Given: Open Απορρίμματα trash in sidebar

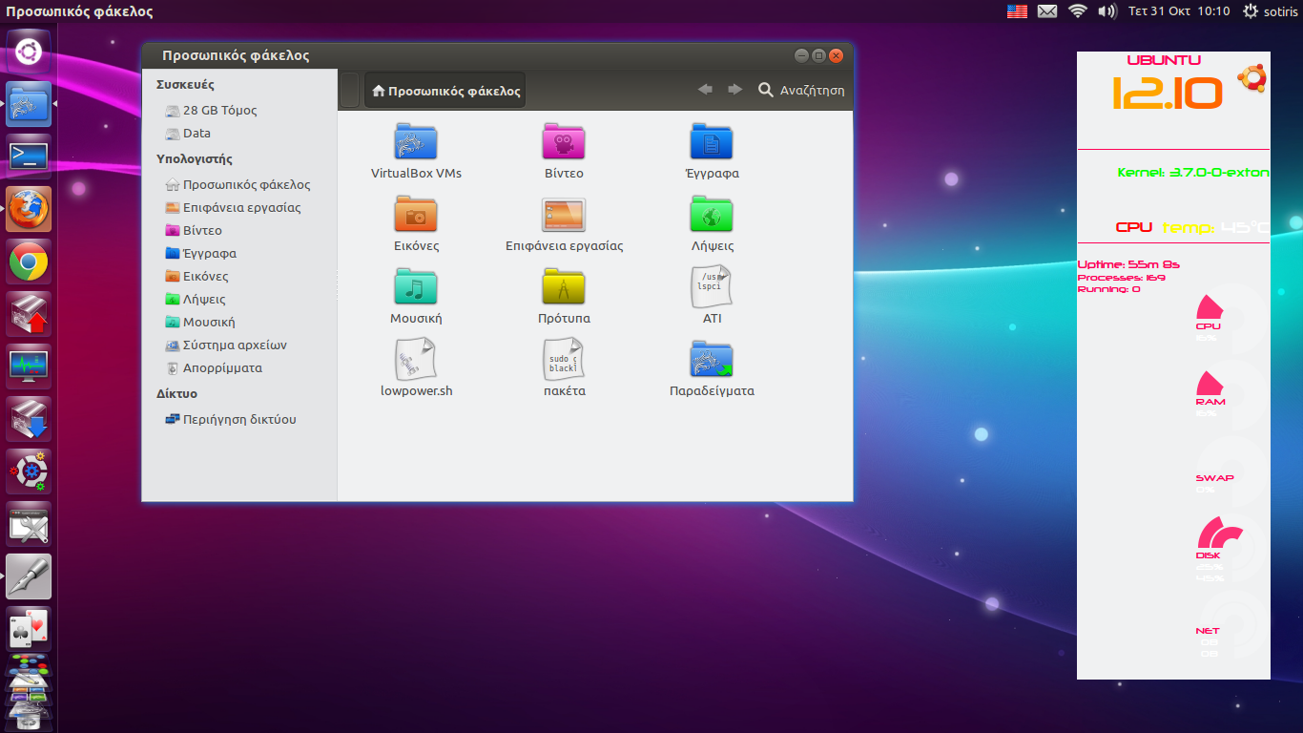Looking at the screenshot, I should click(221, 367).
